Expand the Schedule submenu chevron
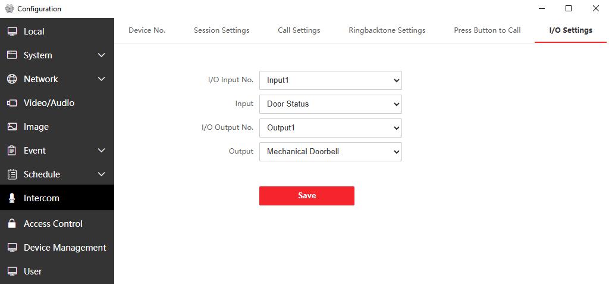Viewport: 609px width, 284px height. point(101,174)
